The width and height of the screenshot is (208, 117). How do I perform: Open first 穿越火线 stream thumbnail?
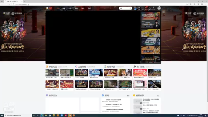point(52,73)
